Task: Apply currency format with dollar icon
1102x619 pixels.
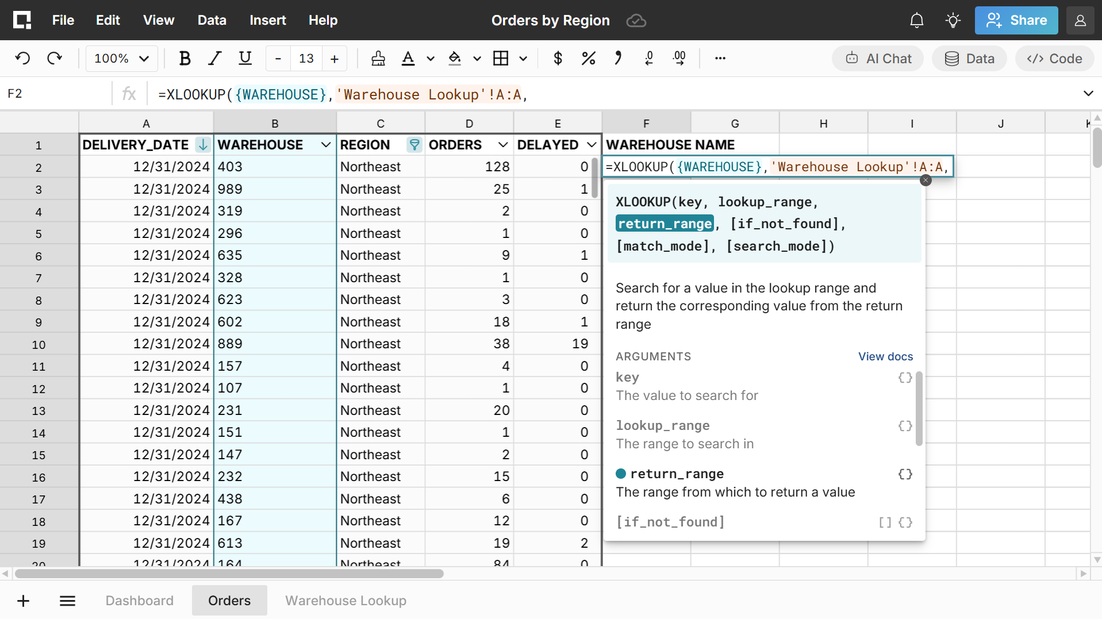Action: pyautogui.click(x=557, y=59)
